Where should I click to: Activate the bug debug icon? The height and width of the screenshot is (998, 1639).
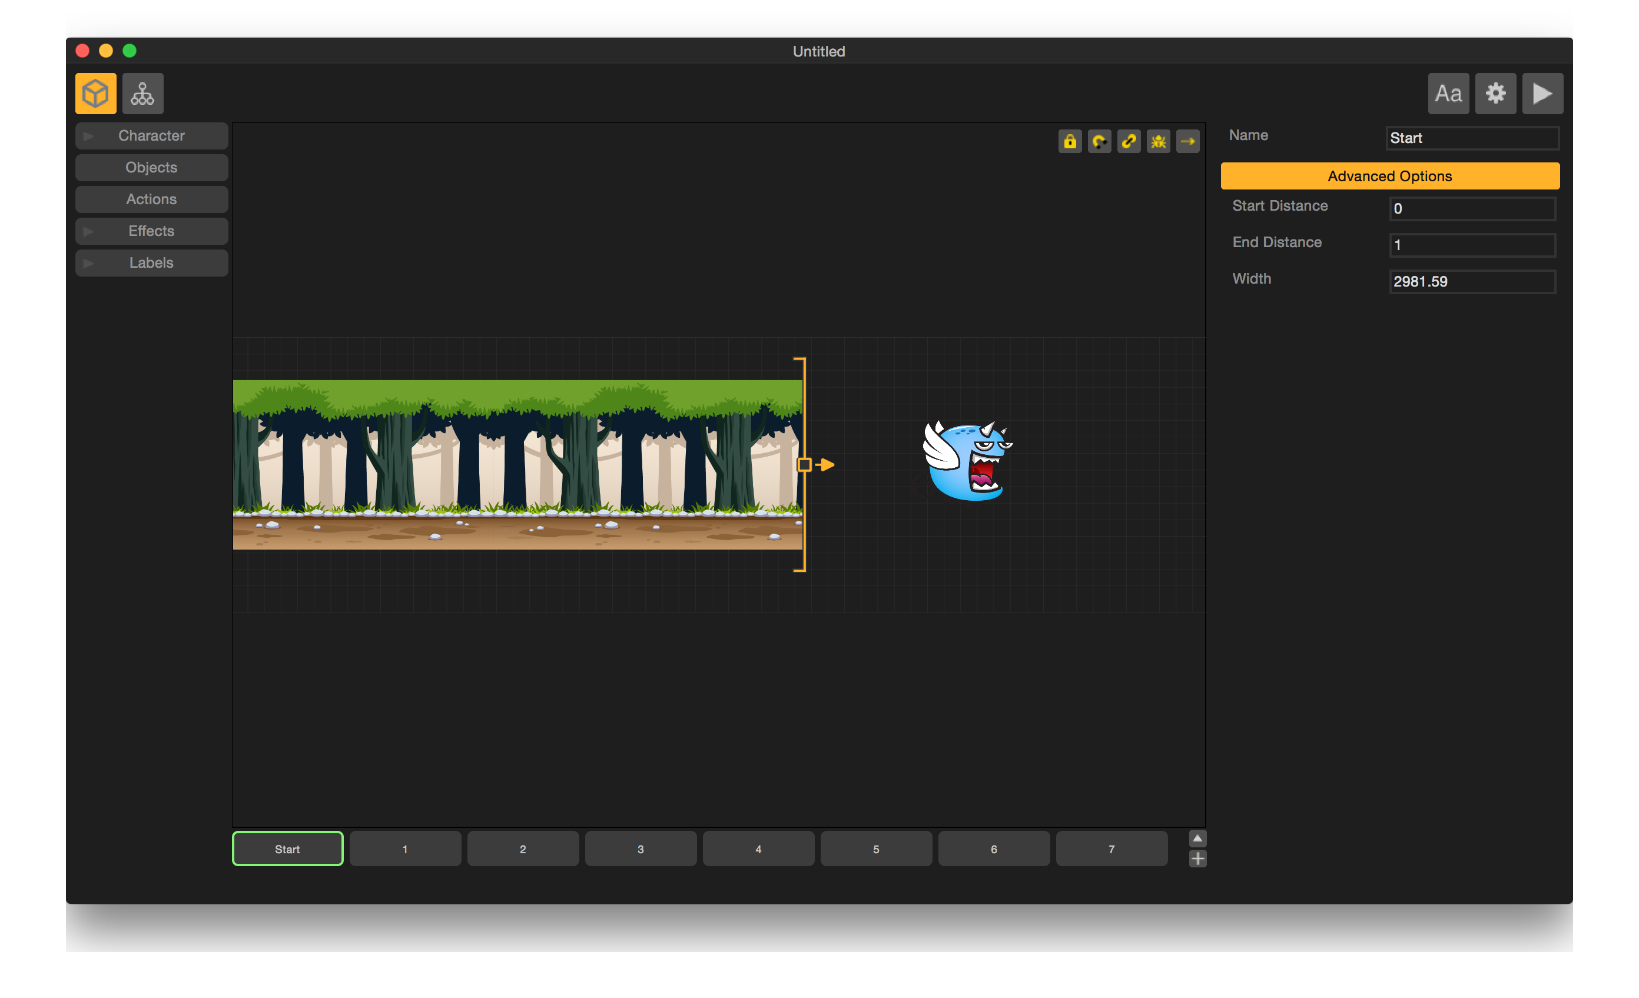coord(1158,141)
